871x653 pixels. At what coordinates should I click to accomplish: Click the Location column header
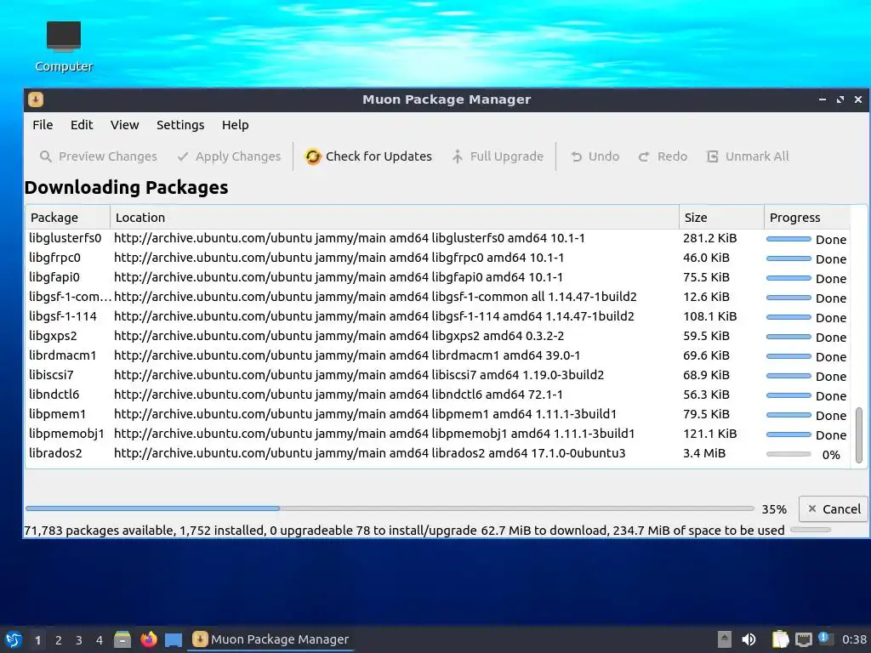(395, 218)
